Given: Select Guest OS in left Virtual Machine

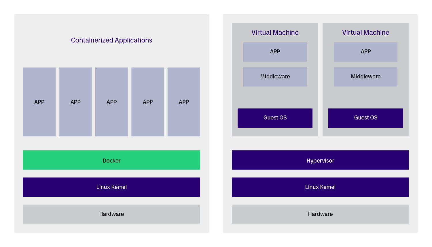Looking at the screenshot, I should click(275, 118).
